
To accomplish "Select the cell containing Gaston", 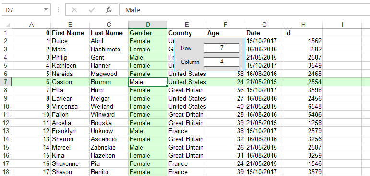I will 70,82.
